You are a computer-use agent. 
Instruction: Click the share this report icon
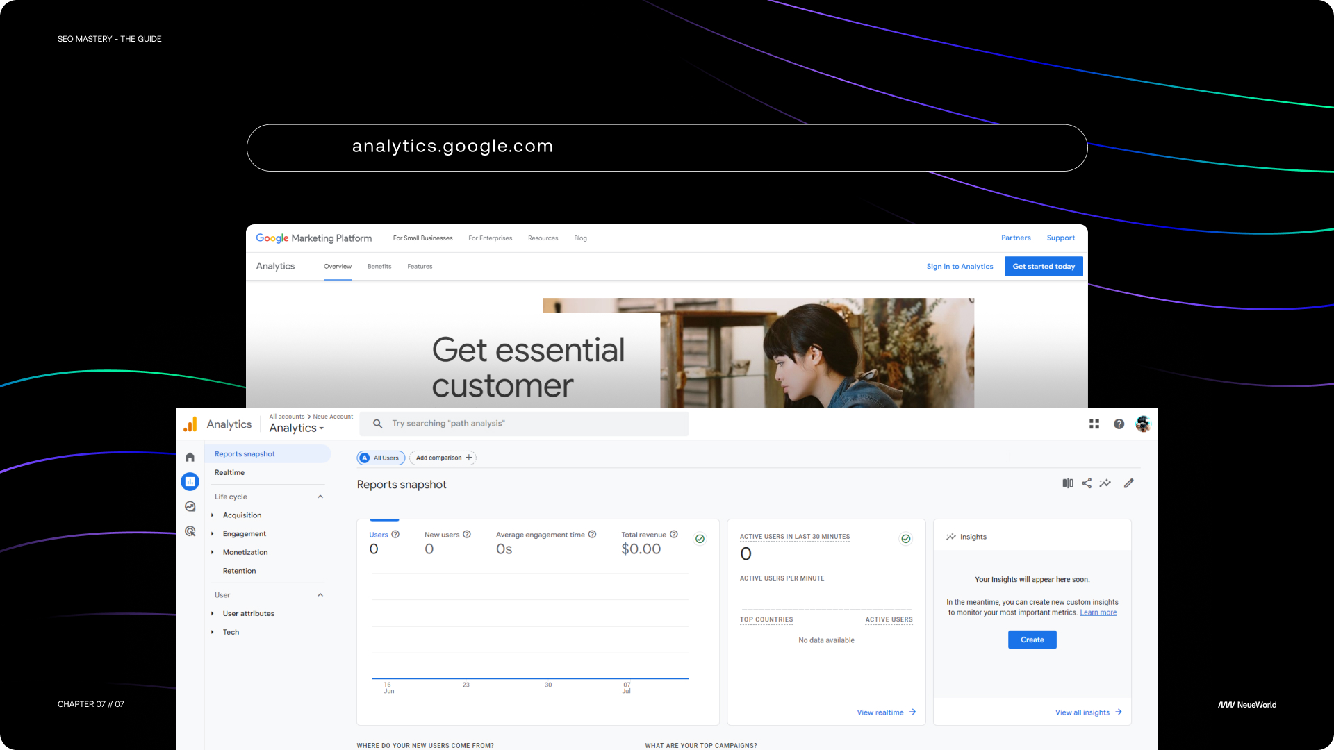[1087, 483]
